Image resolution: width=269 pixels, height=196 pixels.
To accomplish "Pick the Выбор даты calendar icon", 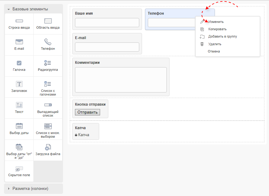I will click(19, 126).
